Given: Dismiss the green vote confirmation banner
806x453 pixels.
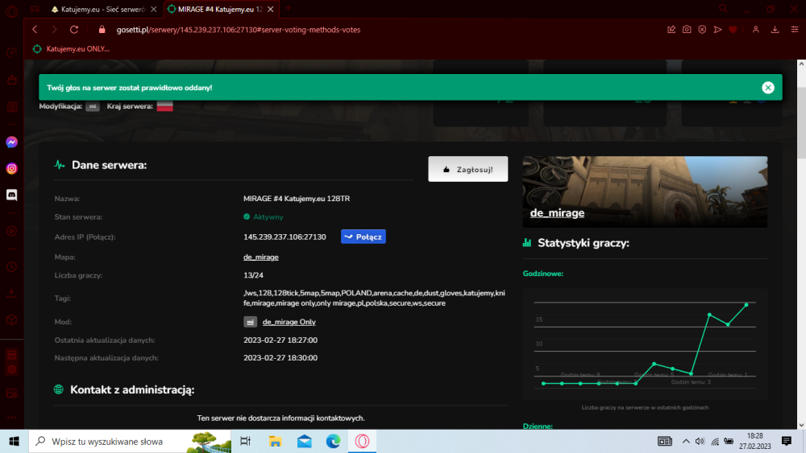Looking at the screenshot, I should 768,88.
